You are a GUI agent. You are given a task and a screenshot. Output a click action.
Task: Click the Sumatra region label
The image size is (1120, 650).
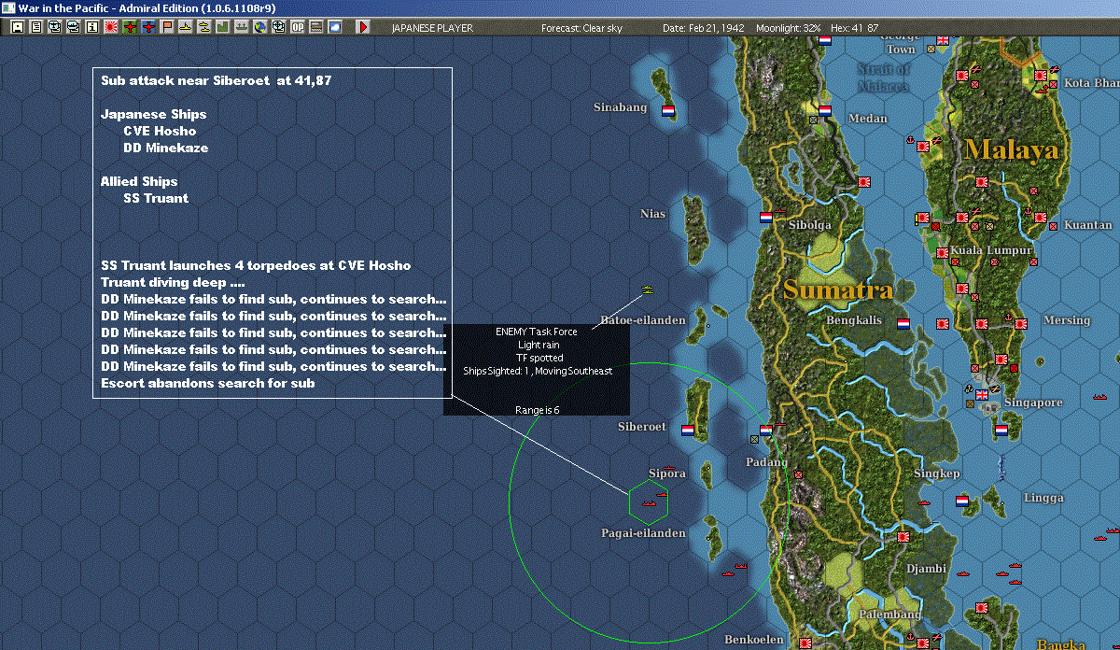pos(838,290)
